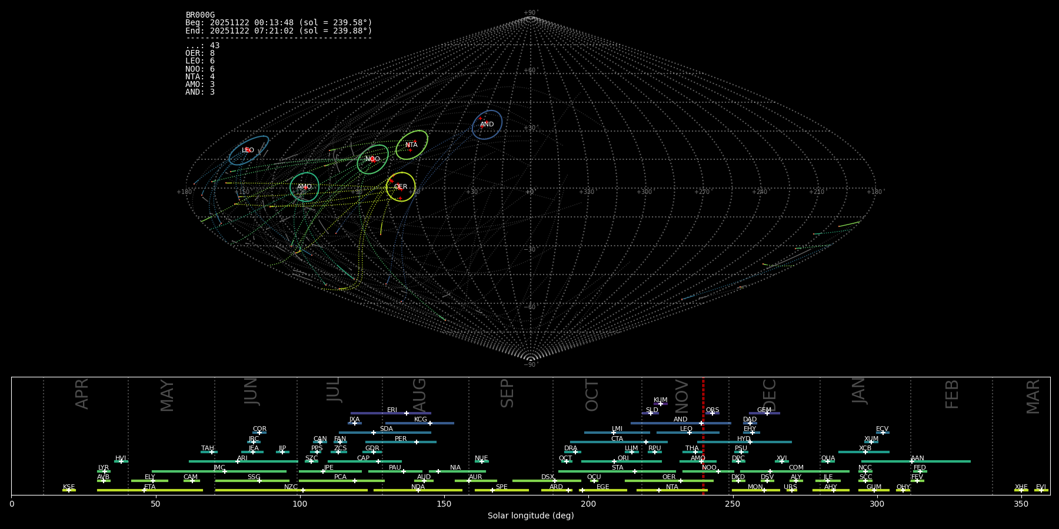The width and height of the screenshot is (1059, 529).
Task: Click the STA shower label in timeline
Action: tap(617, 467)
